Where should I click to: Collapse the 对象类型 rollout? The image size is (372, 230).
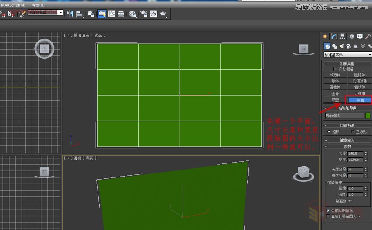click(347, 64)
